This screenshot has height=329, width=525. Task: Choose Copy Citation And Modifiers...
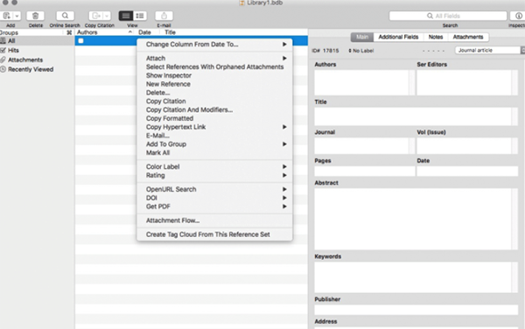point(214,109)
